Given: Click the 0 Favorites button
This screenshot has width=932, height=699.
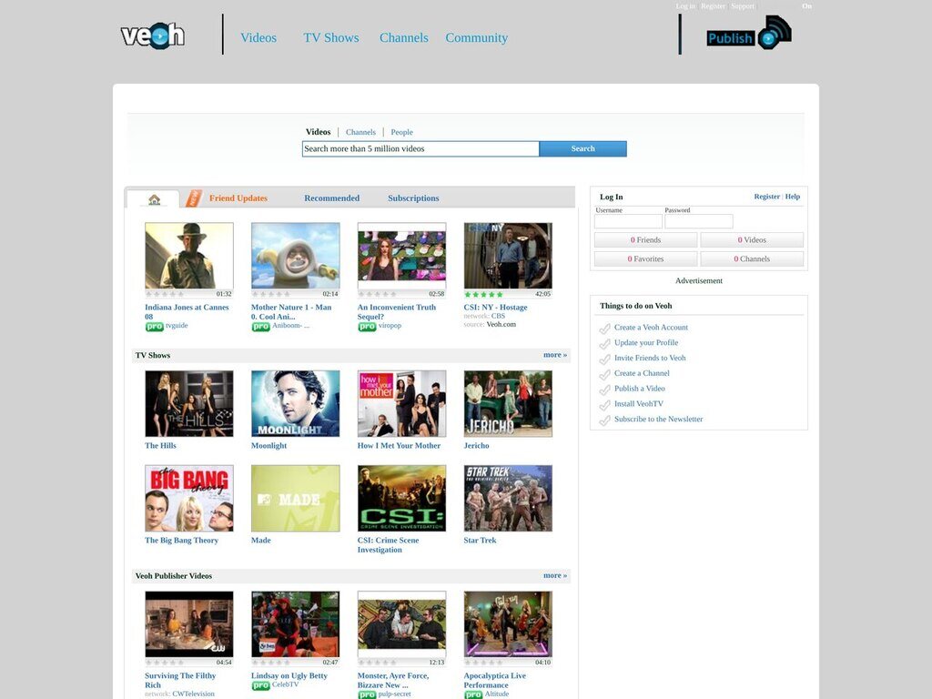Looking at the screenshot, I should (645, 258).
